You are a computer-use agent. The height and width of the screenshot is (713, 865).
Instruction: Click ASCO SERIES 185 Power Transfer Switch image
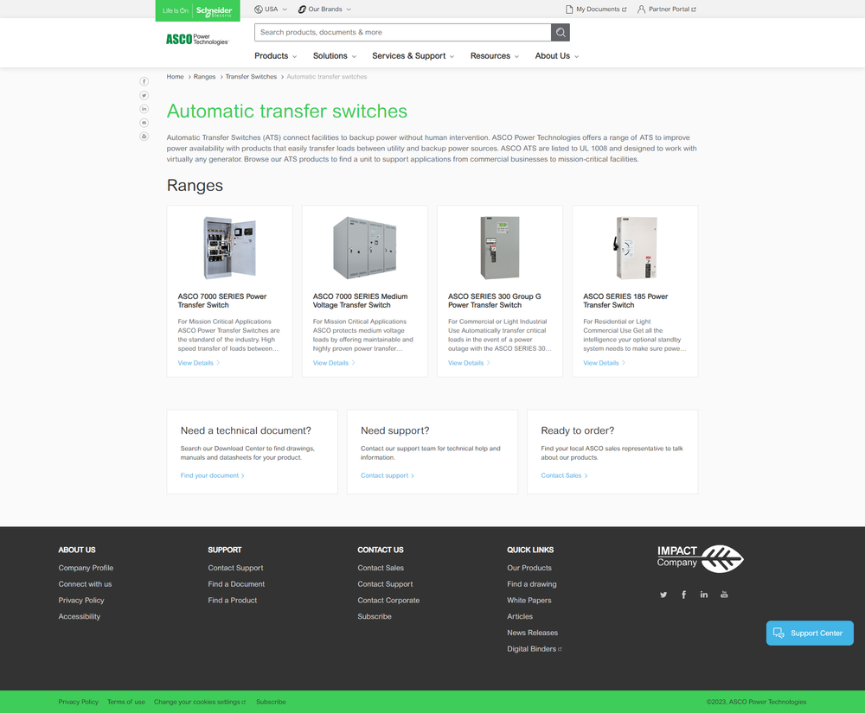(635, 247)
